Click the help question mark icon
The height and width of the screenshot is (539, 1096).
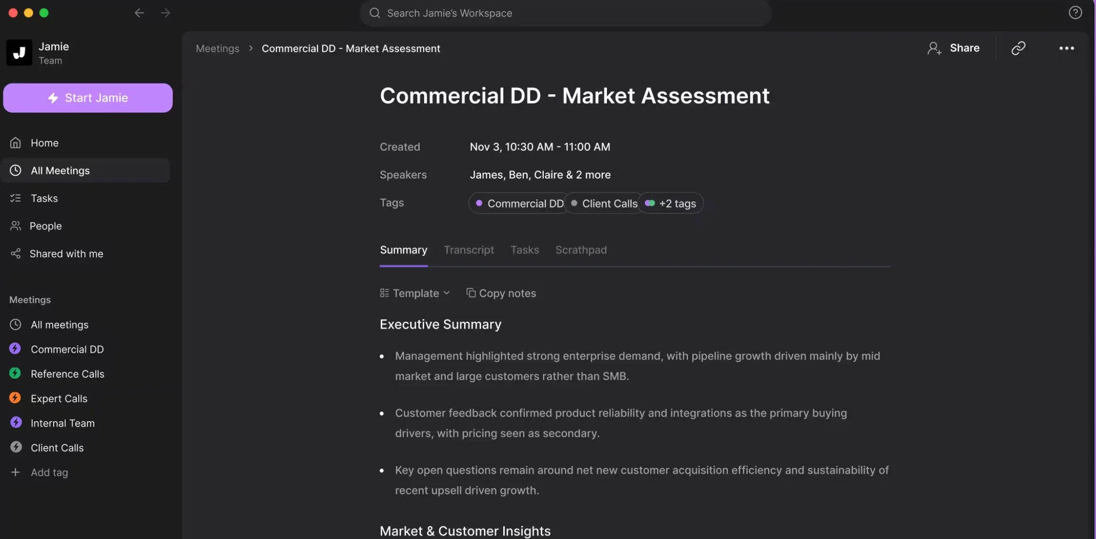[1075, 13]
